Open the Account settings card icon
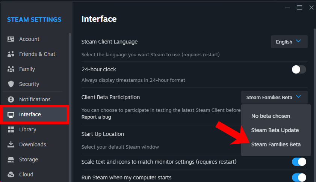 [x=11, y=39]
